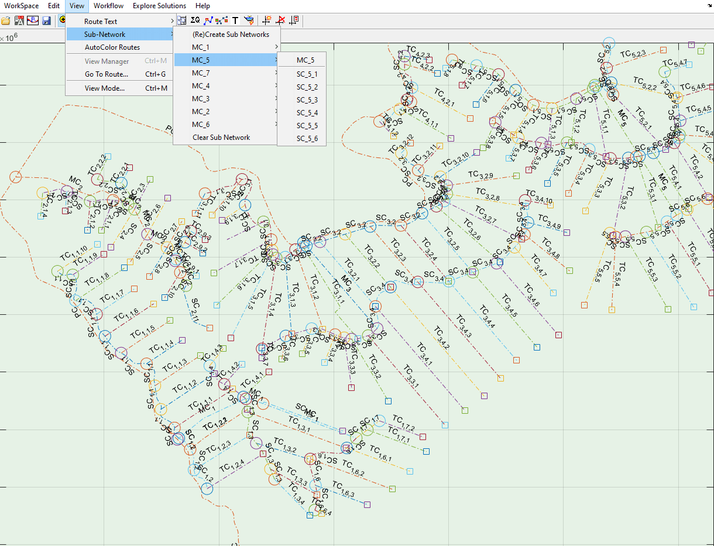Click the connected nodes network icon
Screen dimensions: 714x546
click(222, 20)
